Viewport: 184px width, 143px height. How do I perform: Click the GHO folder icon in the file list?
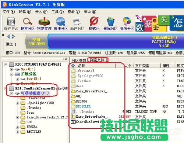(73, 96)
